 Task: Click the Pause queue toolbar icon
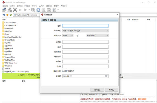(20, 10)
